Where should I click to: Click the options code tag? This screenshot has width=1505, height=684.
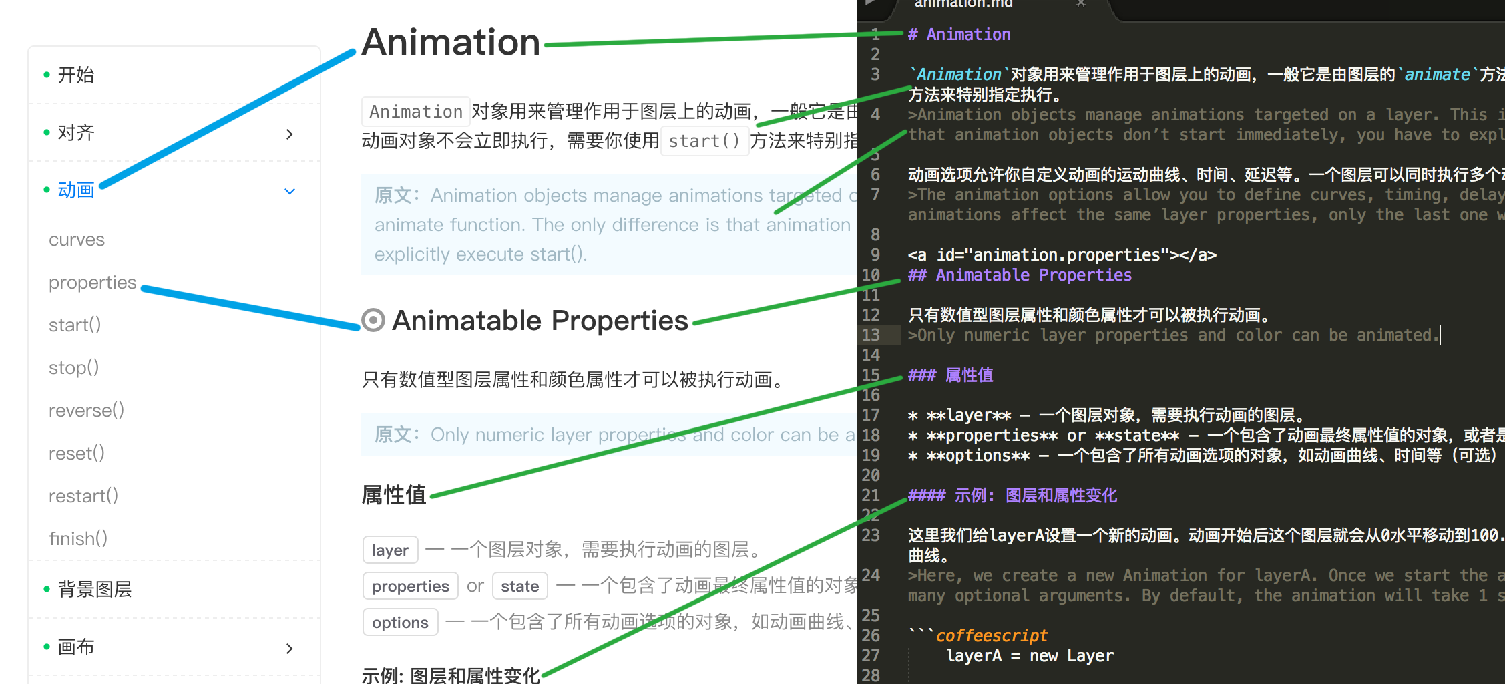[400, 622]
